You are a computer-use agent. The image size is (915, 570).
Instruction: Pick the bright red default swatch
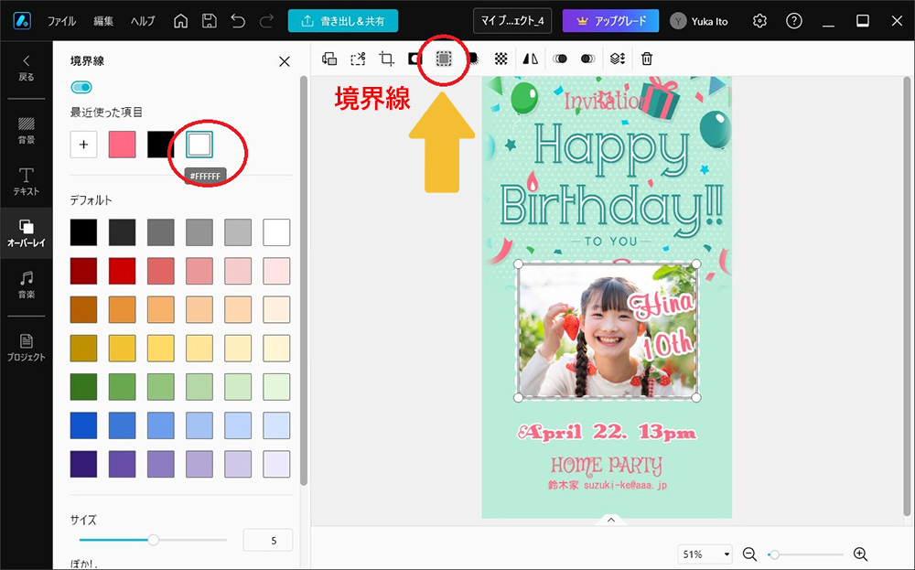tap(122, 272)
